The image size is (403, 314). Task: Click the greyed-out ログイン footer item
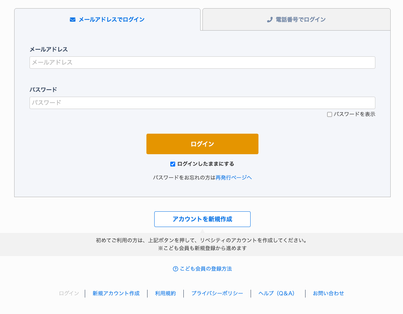click(69, 293)
